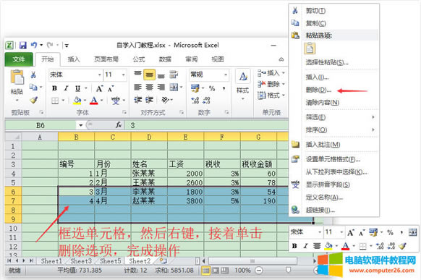Click the borders icon in font group

pos(55,101)
